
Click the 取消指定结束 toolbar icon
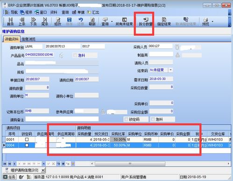click(x=186, y=21)
